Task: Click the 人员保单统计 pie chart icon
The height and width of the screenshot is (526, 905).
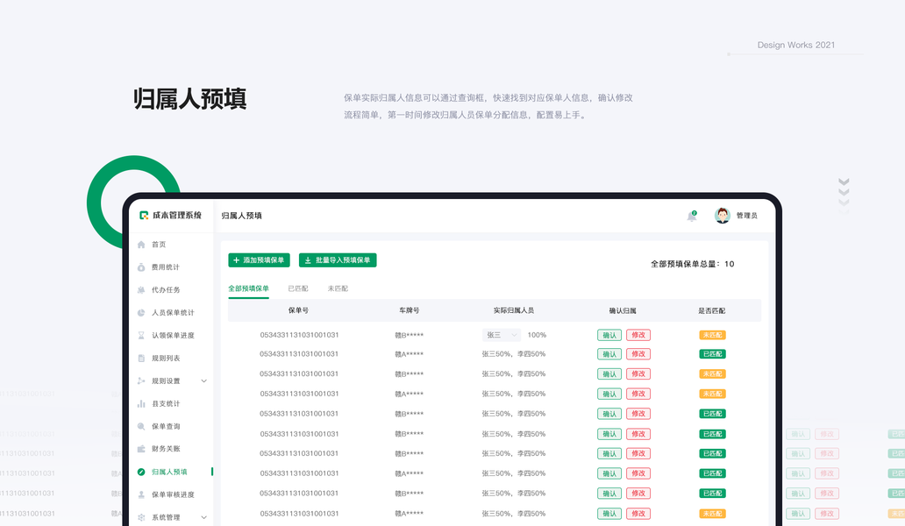Action: pos(141,313)
